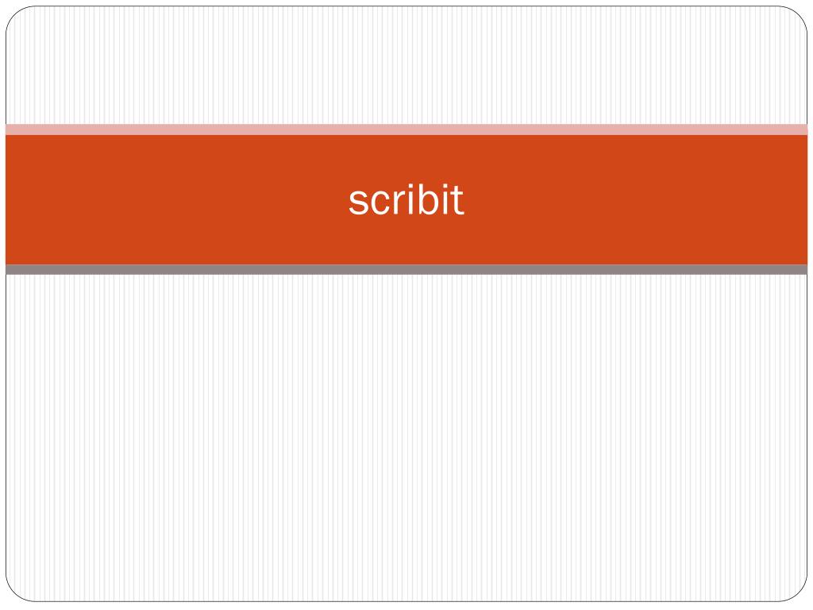Click the orange banner directly beneath the 'scribit' text
The height and width of the screenshot is (610, 813).
pyautogui.click(x=406, y=241)
